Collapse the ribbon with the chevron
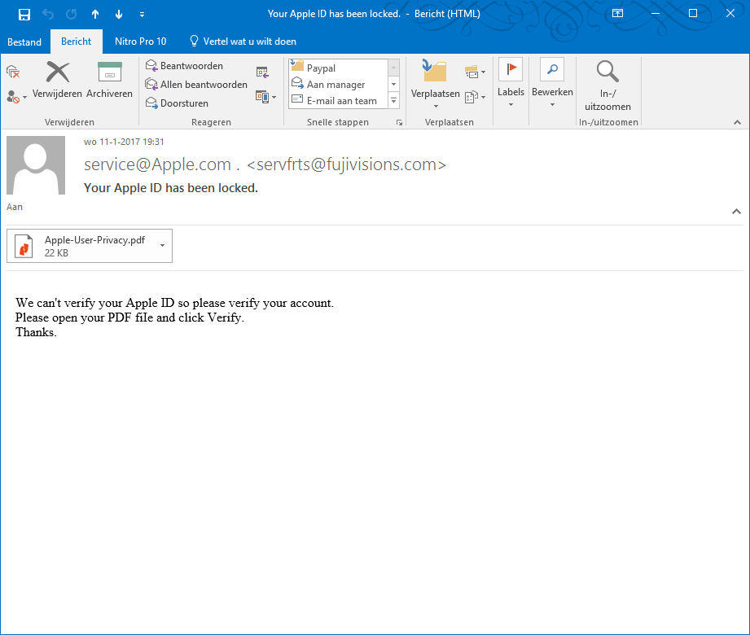Image resolution: width=750 pixels, height=635 pixels. click(x=737, y=123)
